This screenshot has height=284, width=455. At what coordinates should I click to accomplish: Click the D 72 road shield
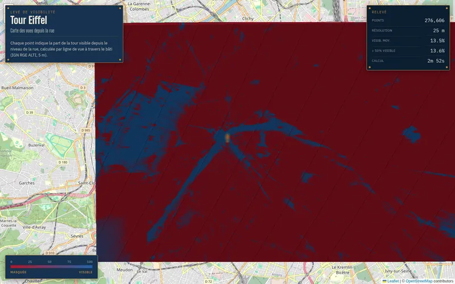pyautogui.click(x=208, y=281)
